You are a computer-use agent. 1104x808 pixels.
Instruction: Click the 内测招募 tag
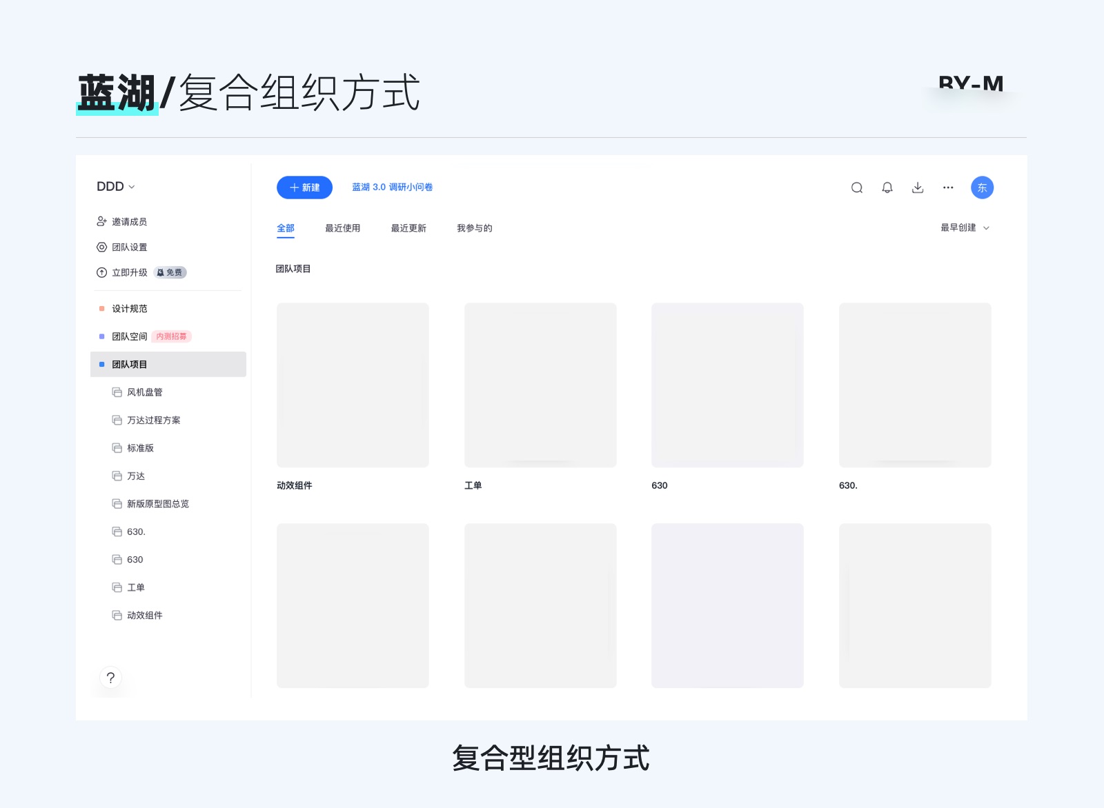point(171,336)
